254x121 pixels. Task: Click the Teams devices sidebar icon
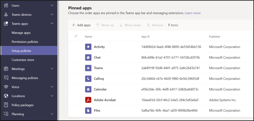point(6,15)
